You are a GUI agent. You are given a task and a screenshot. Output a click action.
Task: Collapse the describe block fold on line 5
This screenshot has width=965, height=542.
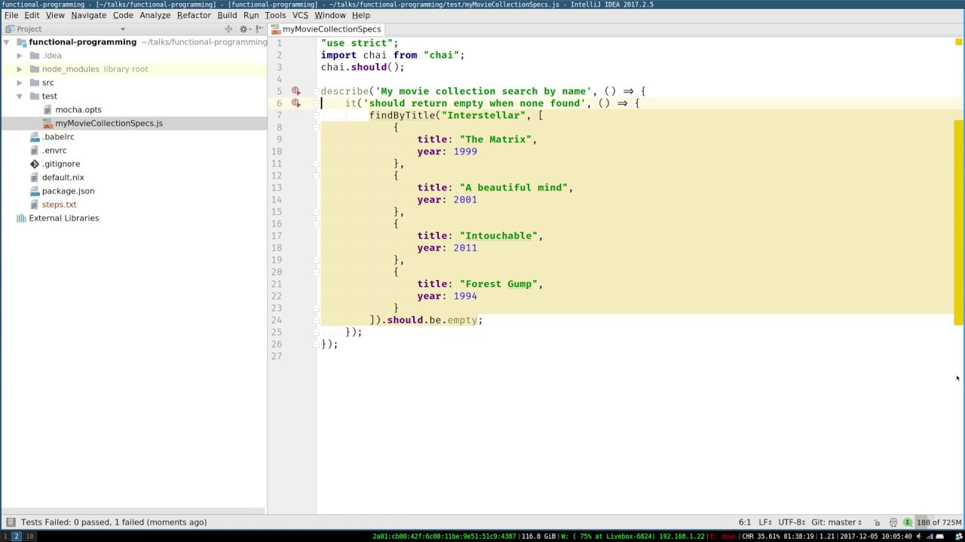coord(317,91)
